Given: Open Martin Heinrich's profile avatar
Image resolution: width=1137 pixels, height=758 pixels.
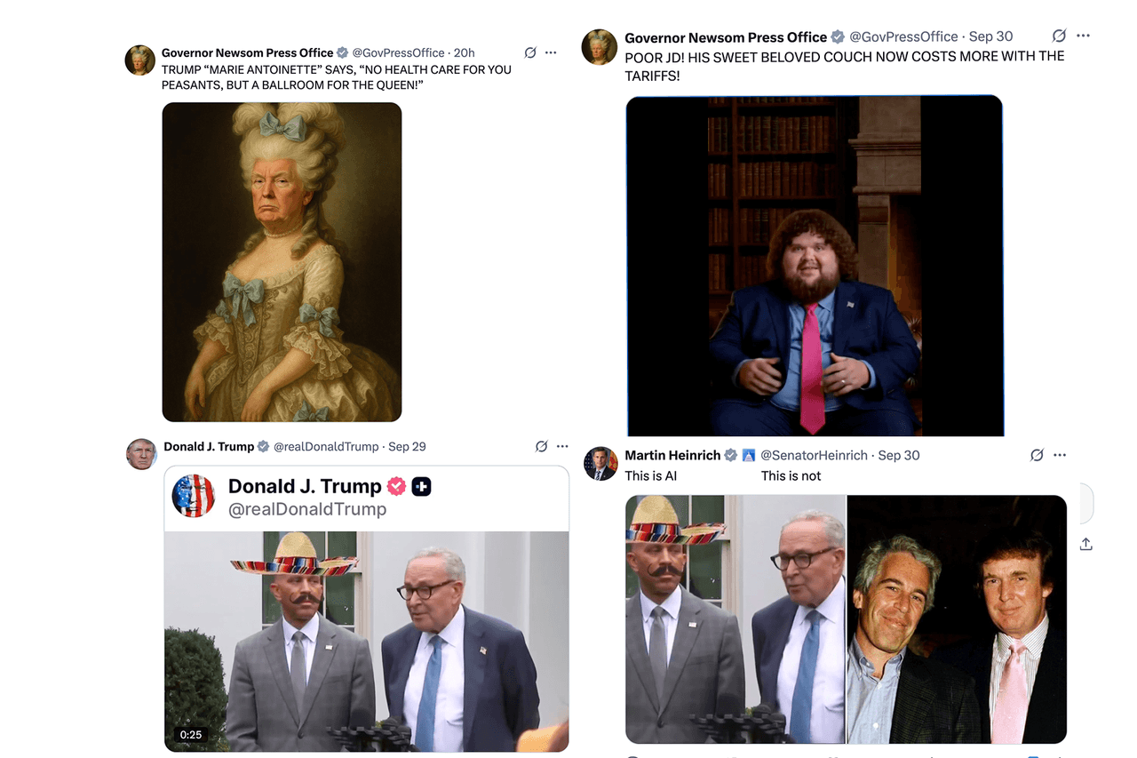Looking at the screenshot, I should (600, 461).
